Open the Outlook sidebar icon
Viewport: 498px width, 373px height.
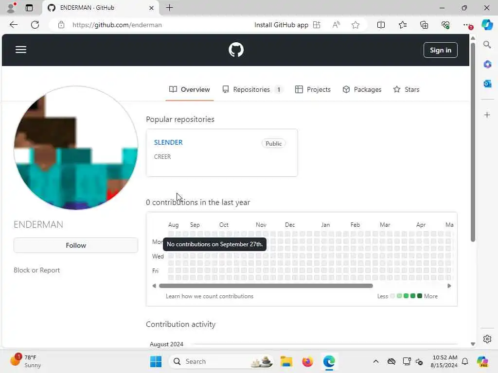487,84
